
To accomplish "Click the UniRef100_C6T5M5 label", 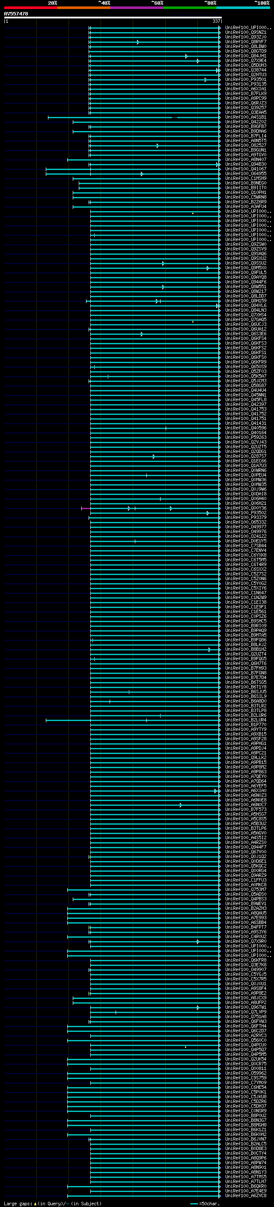I will (246, 560).
